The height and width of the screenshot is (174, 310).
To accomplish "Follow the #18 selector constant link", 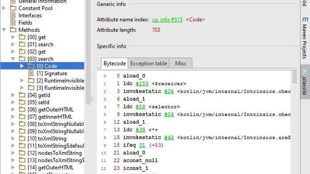I will 141,107.
